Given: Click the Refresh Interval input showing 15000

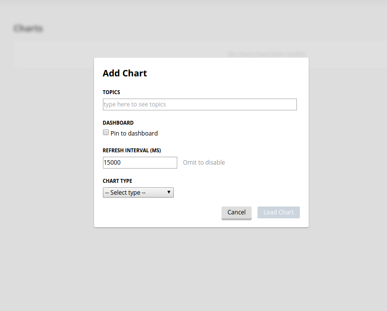Looking at the screenshot, I should point(140,163).
